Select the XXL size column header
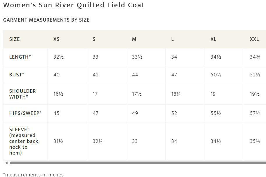 tap(254, 39)
